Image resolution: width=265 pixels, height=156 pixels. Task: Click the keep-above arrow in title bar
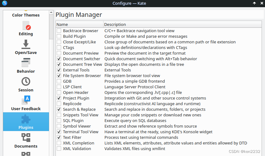pos(254,3)
